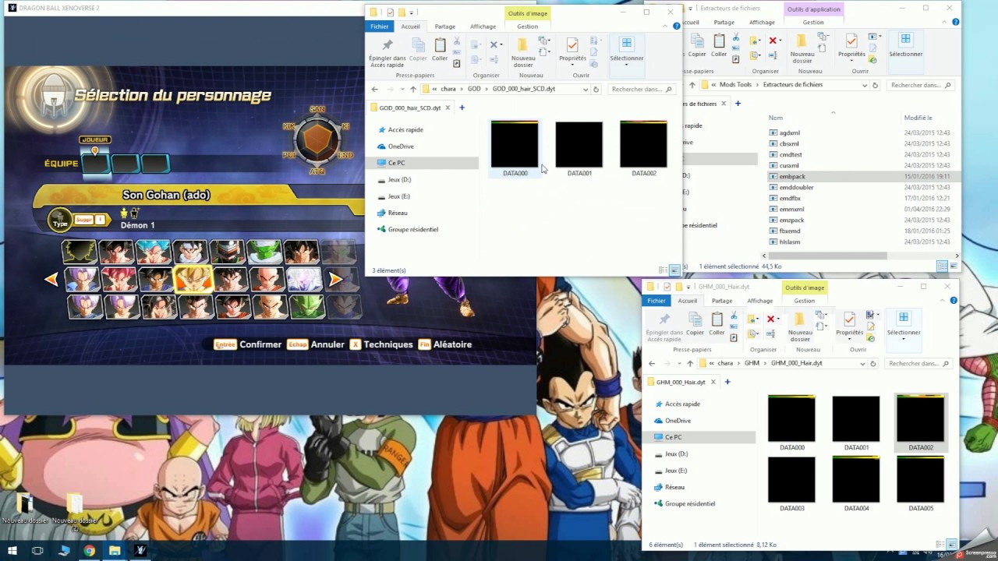Click search field in GOD_000_hair_SCD window

pyautogui.click(x=642, y=89)
